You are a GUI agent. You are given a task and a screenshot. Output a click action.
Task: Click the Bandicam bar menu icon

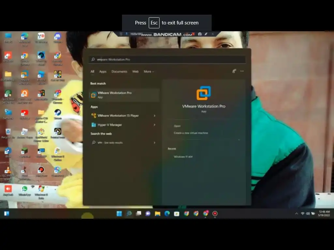click(x=121, y=34)
